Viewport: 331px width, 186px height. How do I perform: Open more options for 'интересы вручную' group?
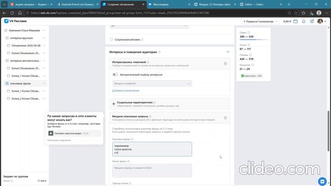(x=44, y=38)
